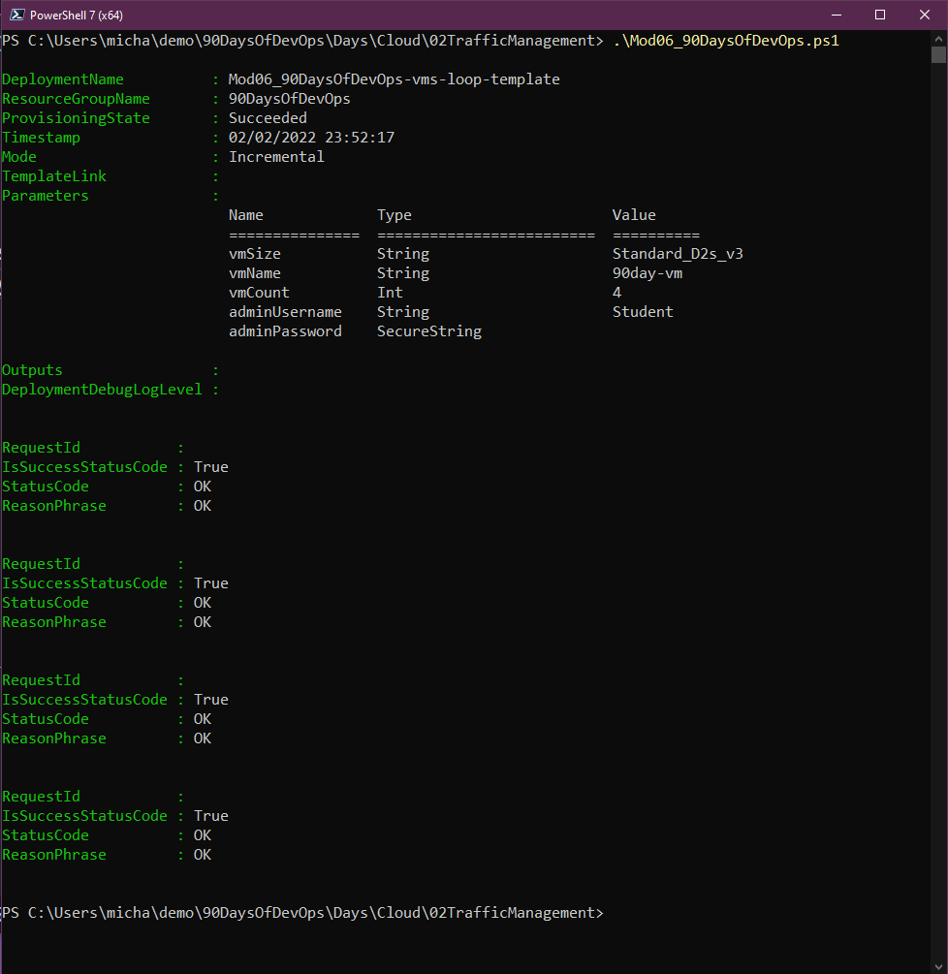
Task: Click the scrollbar up arrow
Action: [x=938, y=38]
